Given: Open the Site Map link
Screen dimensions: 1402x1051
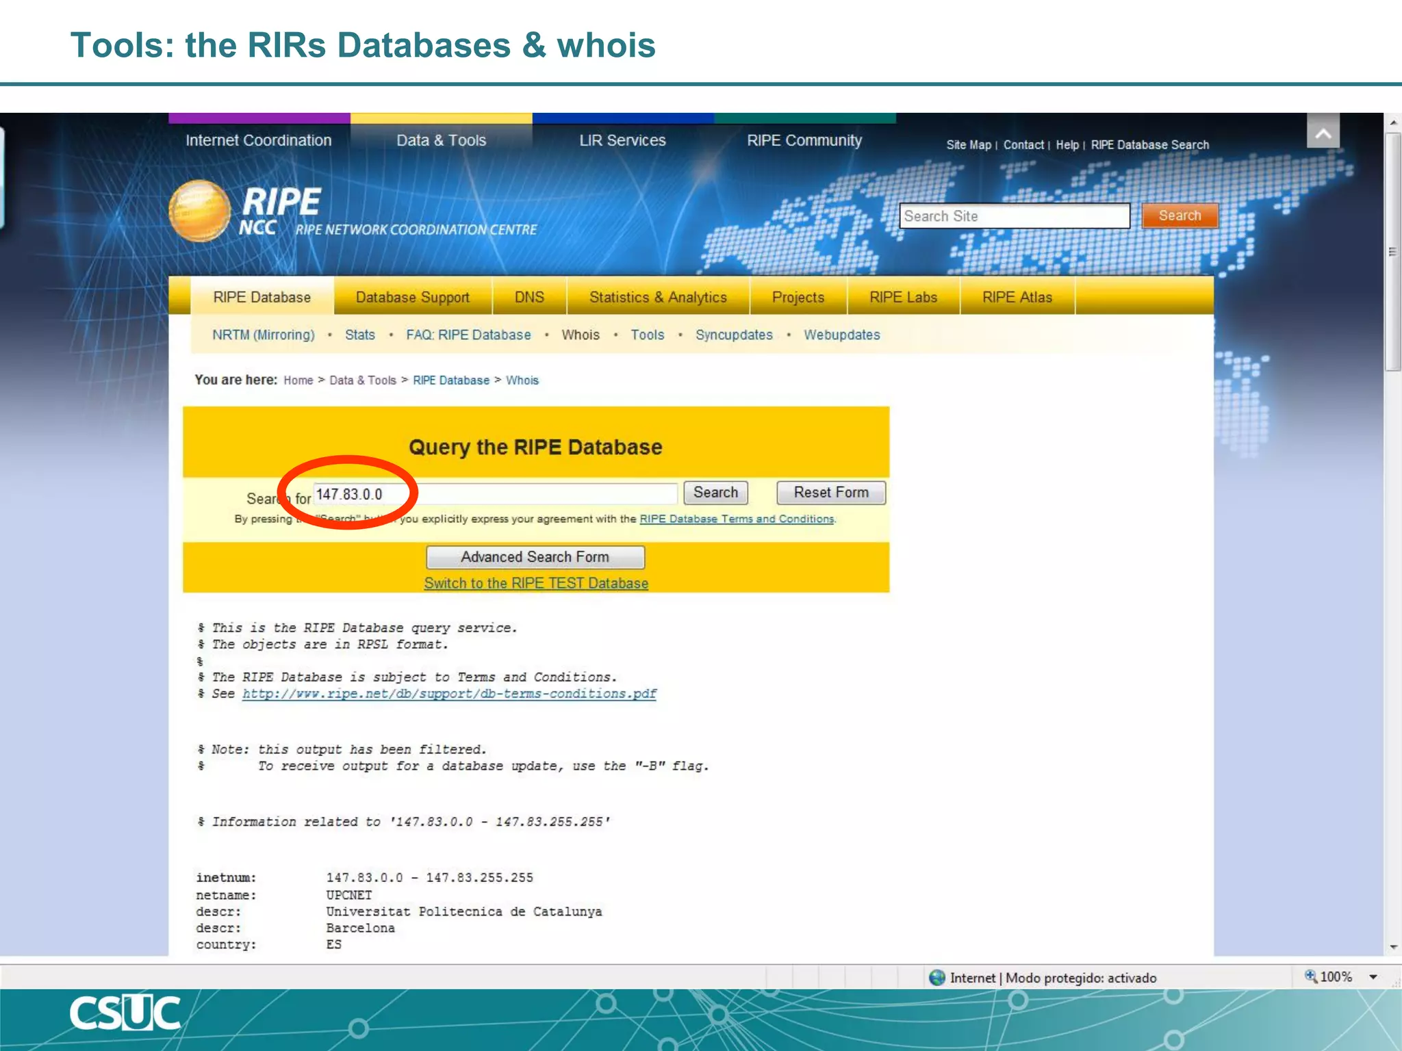Looking at the screenshot, I should tap(969, 145).
